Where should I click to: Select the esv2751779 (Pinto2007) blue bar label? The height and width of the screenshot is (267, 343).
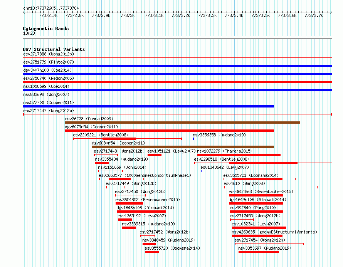[x=49, y=62]
